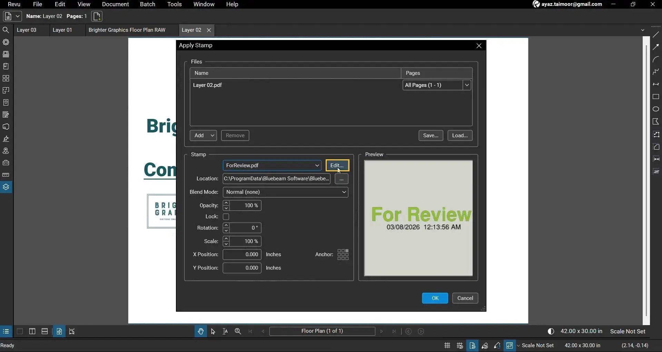Expand the Add button dropdown arrow
Screen dimensions: 662x352
click(x=213, y=135)
